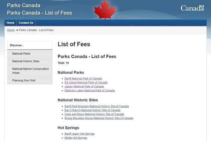Viewport: 211px width, 141px height.
Task: Click the Home breadcrumb link
Action: (x=11, y=30)
